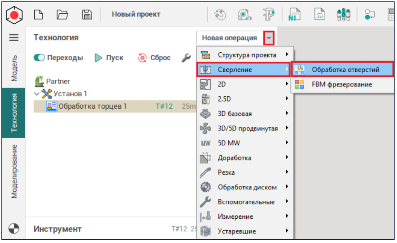
Task: Click the red SprutCAM logo icon
Action: (14, 14)
